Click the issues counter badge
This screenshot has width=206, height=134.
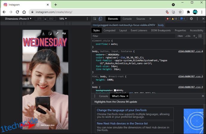182,19
